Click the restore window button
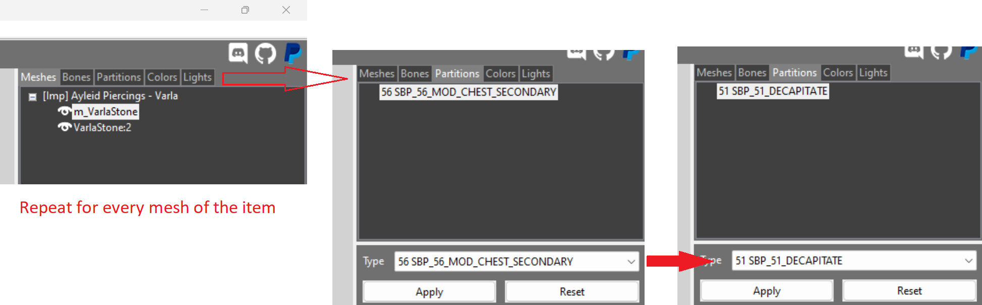982x305 pixels. click(245, 10)
